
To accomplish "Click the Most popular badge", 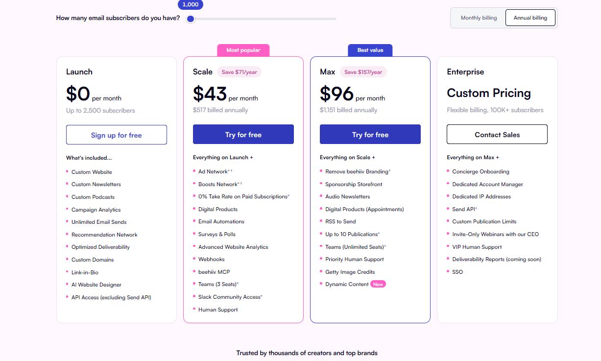I will pyautogui.click(x=243, y=50).
